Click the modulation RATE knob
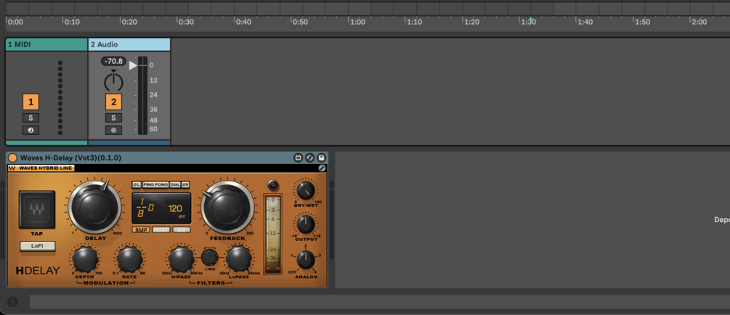The height and width of the screenshot is (315, 730). tap(129, 260)
